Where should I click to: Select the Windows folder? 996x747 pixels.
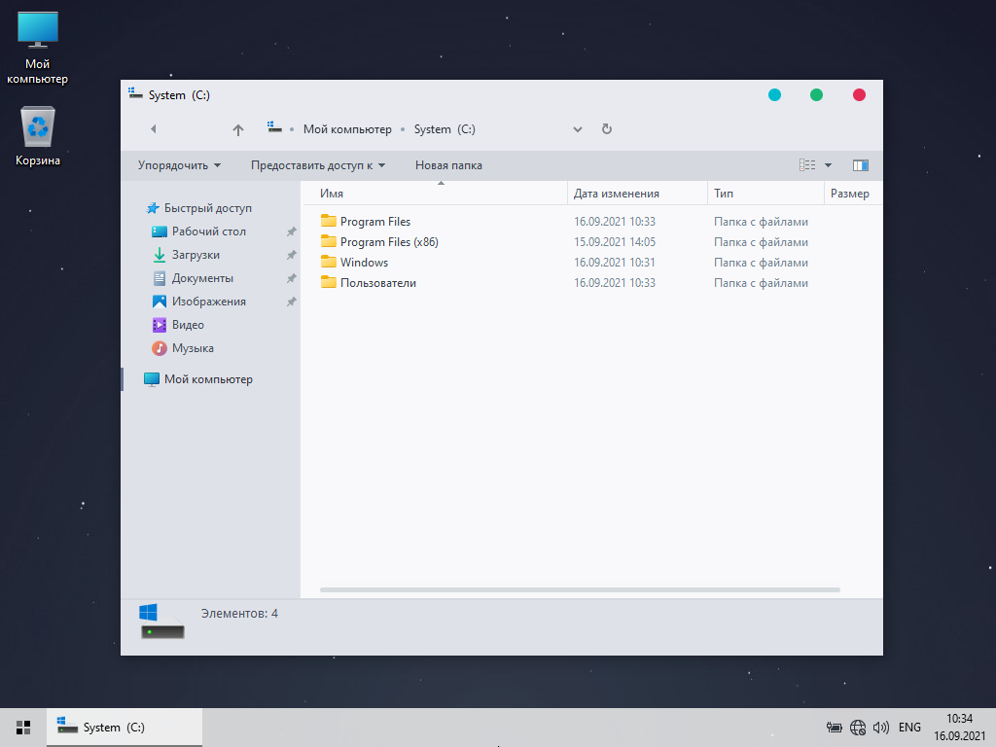[364, 263]
